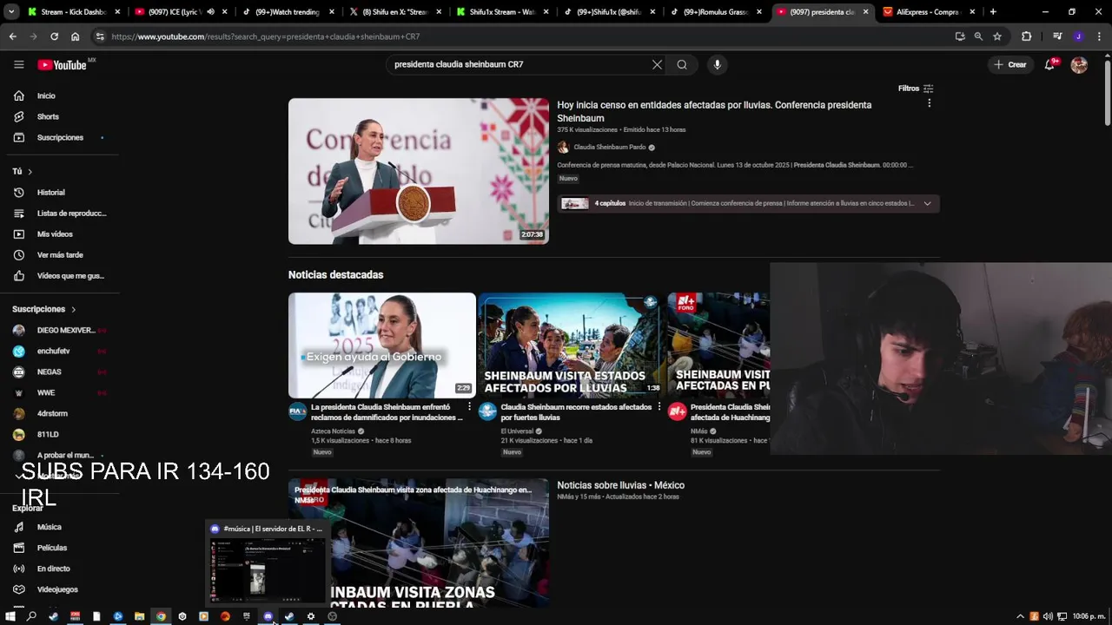Open the YouTube hamburger guide menu

19,64
